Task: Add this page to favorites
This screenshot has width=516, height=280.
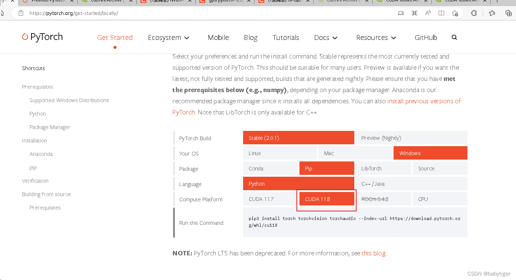Action: pyautogui.click(x=455, y=13)
